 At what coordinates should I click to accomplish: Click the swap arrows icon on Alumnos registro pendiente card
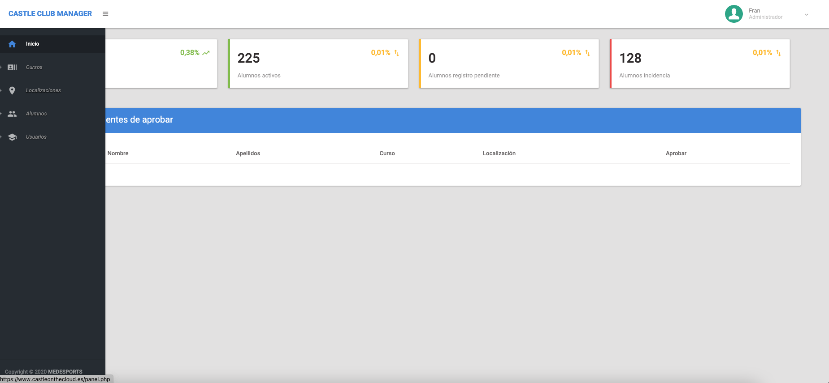tap(588, 53)
